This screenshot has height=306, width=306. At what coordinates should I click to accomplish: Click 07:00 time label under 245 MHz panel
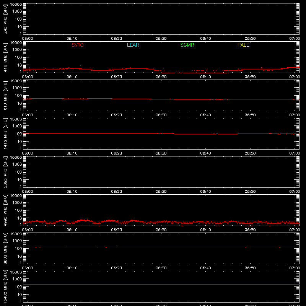(295, 39)
